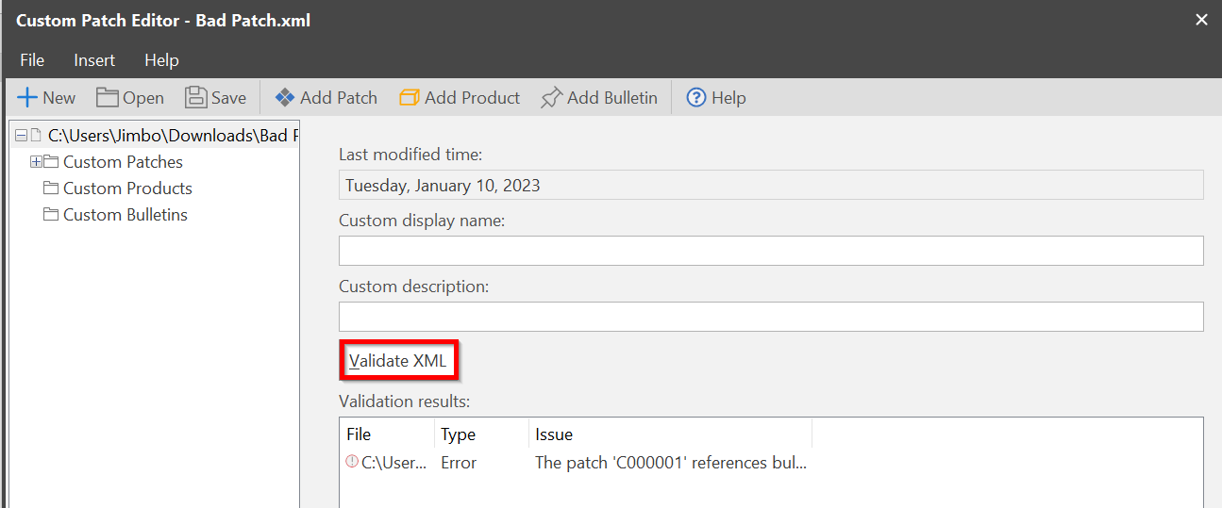Click the Add Patch toolbar icon
The height and width of the screenshot is (508, 1222).
pyautogui.click(x=285, y=98)
